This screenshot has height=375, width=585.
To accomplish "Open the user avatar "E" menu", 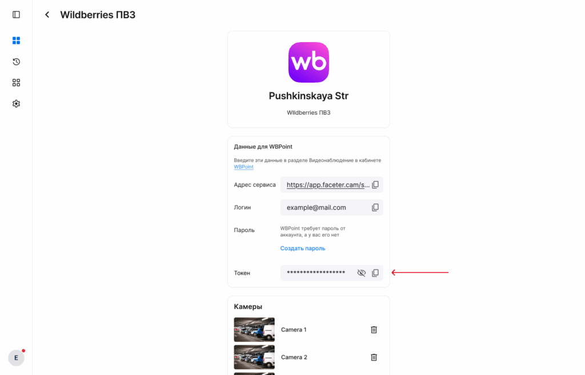I will point(16,357).
